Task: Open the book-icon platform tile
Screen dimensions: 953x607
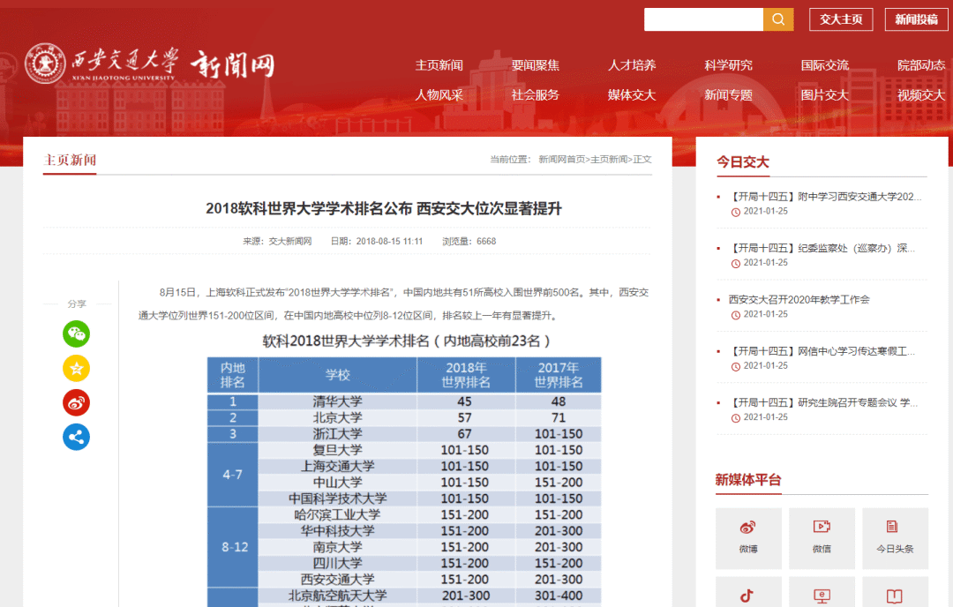Action: pos(896,592)
